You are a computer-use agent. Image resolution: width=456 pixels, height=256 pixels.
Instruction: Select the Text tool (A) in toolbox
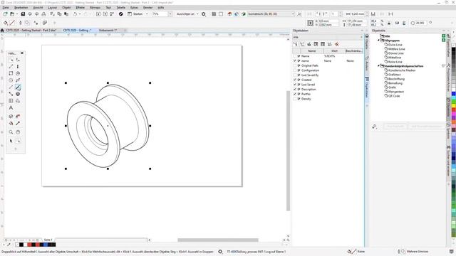coord(11,108)
